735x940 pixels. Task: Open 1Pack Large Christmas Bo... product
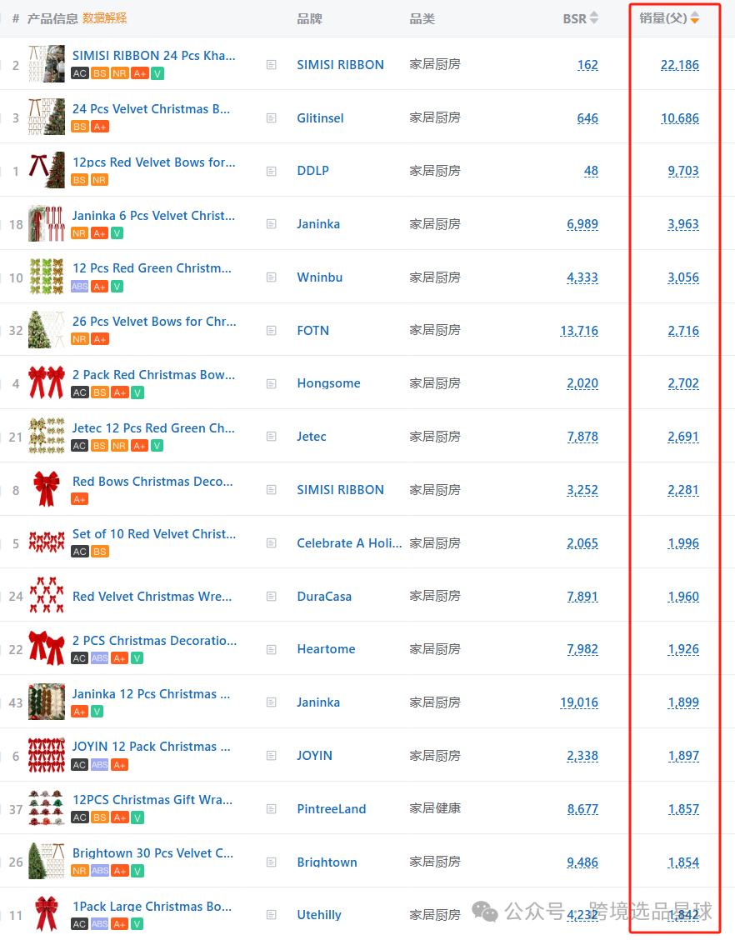tap(152, 907)
